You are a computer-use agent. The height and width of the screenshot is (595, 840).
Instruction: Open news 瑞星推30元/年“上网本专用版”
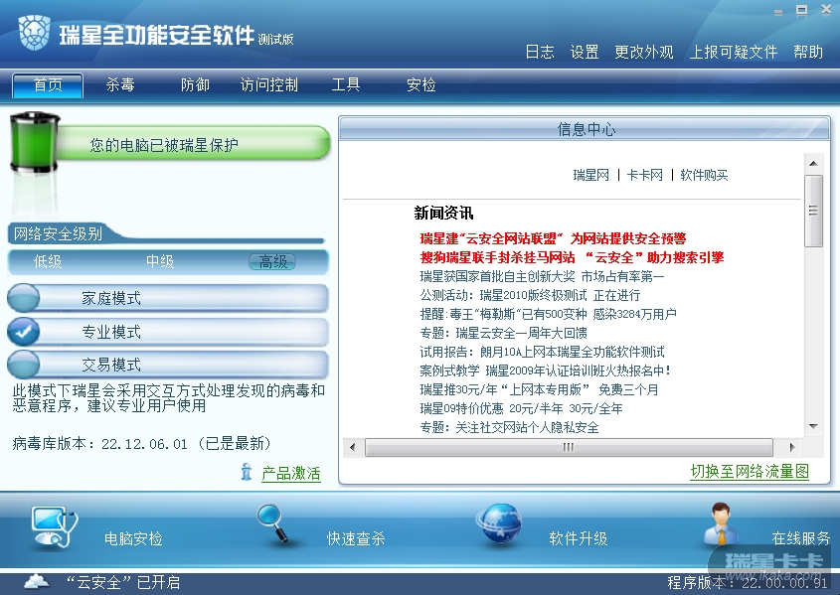point(539,389)
